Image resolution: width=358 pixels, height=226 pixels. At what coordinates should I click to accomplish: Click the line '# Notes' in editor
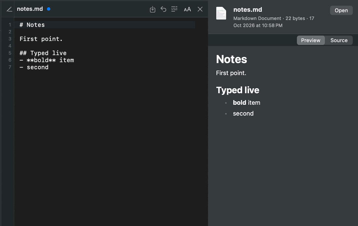(32, 25)
